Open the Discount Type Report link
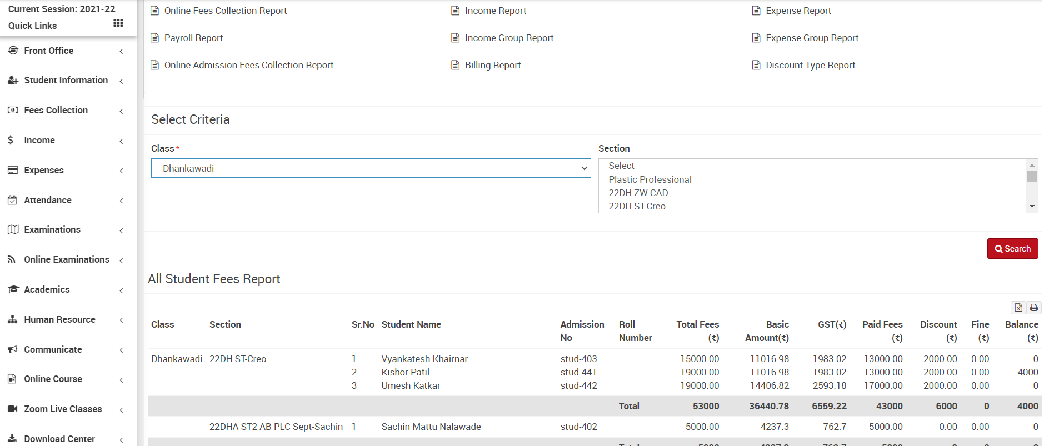The image size is (1044, 446). [x=810, y=65]
